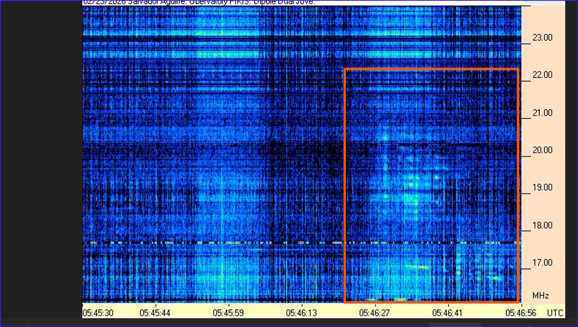This screenshot has width=578, height=327.
Task: Click the top edge of orange selection box
Action: (431, 69)
